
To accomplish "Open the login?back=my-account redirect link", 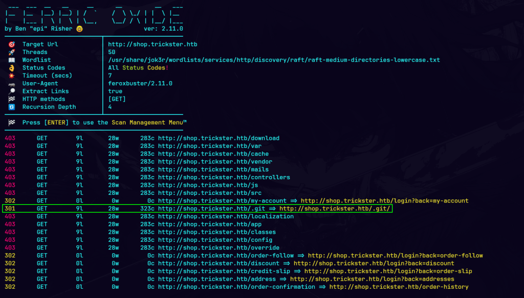I will [384, 201].
